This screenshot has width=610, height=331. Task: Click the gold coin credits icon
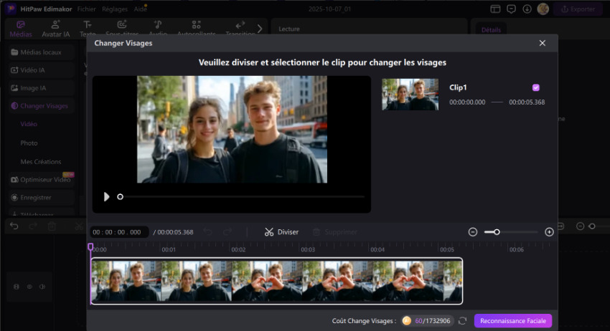coord(407,321)
